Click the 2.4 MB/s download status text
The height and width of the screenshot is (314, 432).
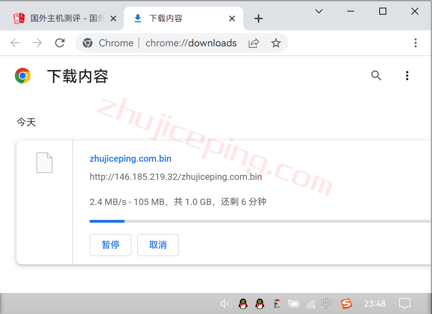(x=178, y=201)
